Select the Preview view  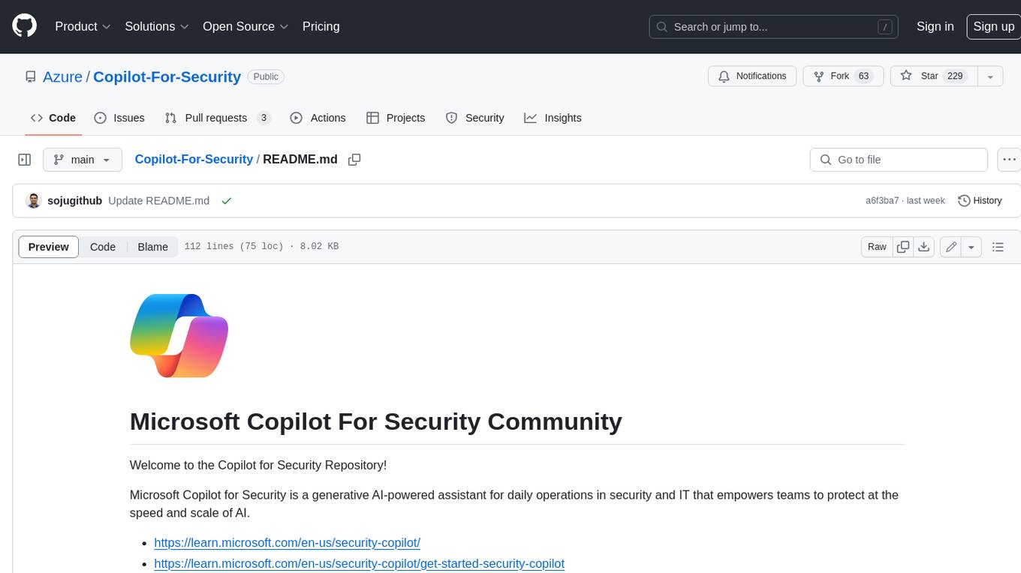pyautogui.click(x=48, y=247)
